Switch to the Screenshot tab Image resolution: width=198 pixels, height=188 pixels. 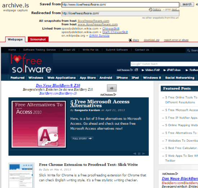click(38, 39)
